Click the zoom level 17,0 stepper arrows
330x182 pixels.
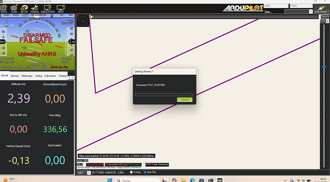(328, 21)
